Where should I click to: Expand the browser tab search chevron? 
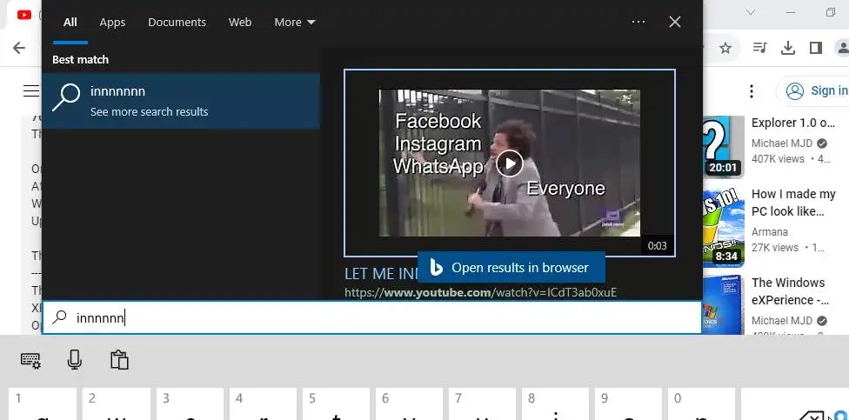click(x=751, y=12)
